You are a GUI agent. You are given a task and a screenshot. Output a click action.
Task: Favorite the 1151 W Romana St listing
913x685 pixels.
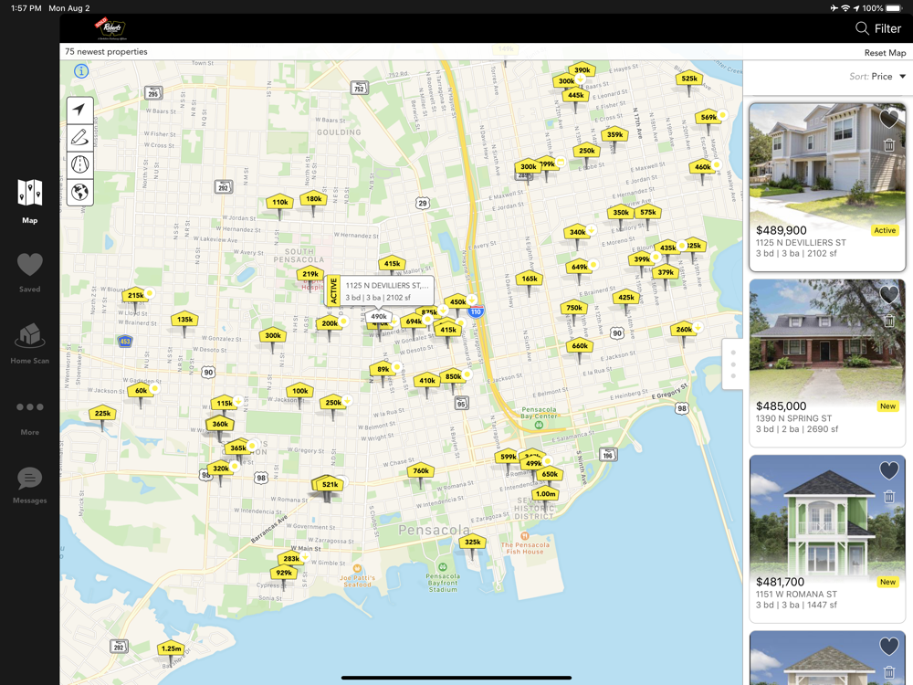[x=888, y=470]
